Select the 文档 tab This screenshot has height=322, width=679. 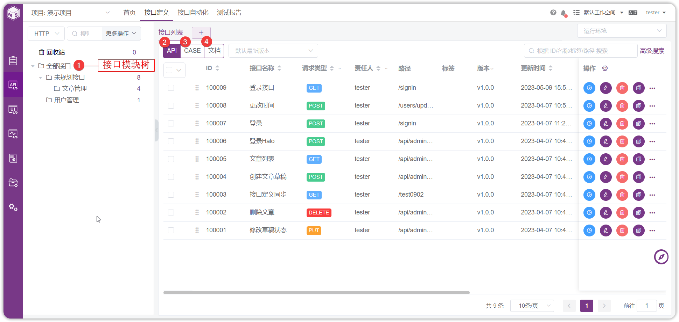tap(214, 51)
